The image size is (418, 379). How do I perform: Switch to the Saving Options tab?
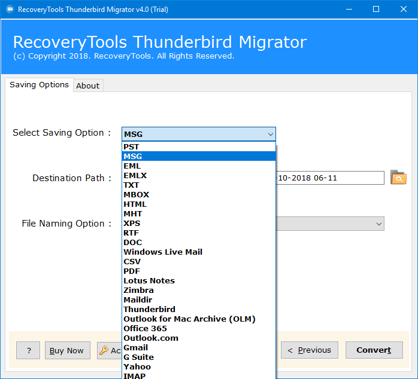pos(39,85)
